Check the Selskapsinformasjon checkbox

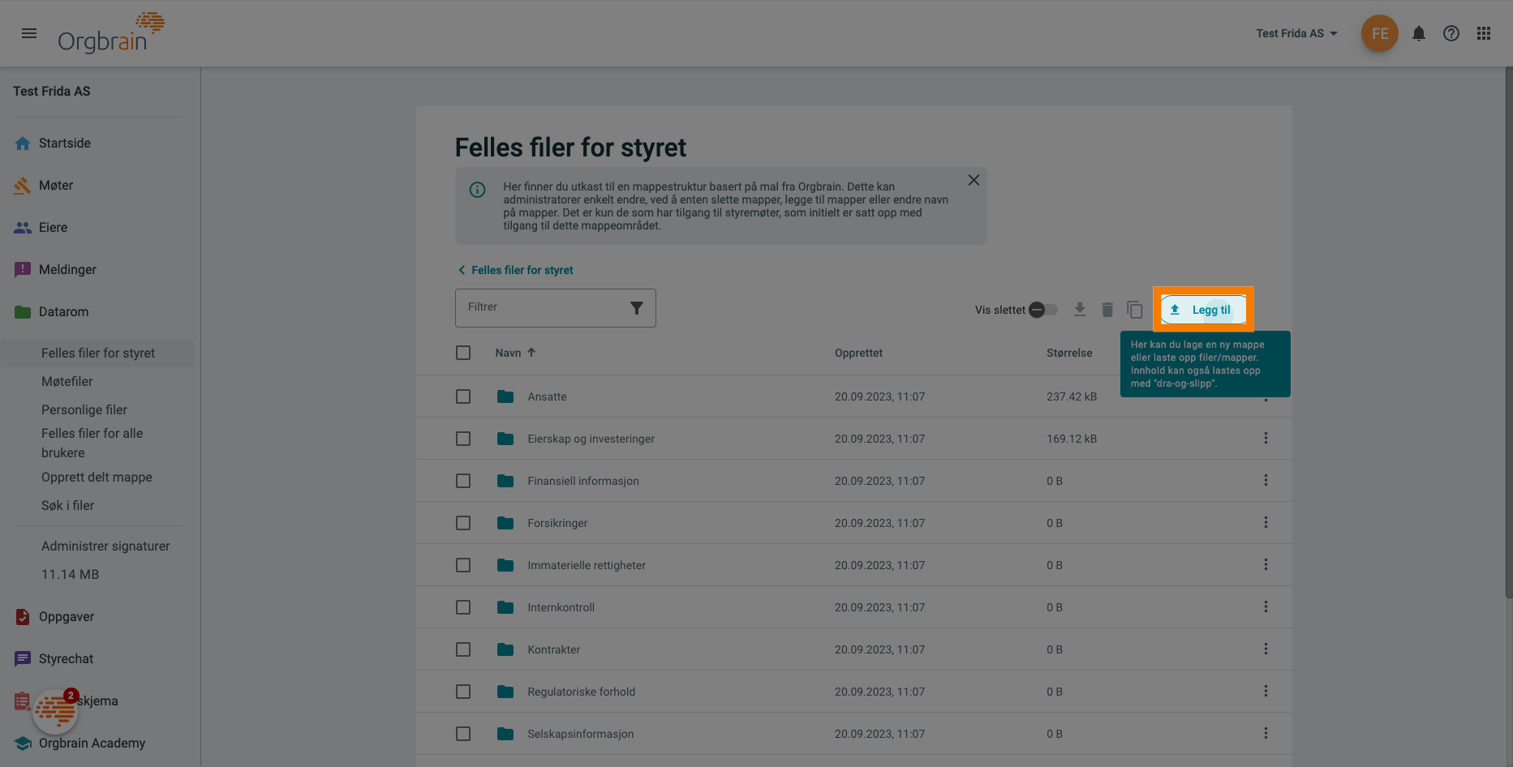pos(463,734)
